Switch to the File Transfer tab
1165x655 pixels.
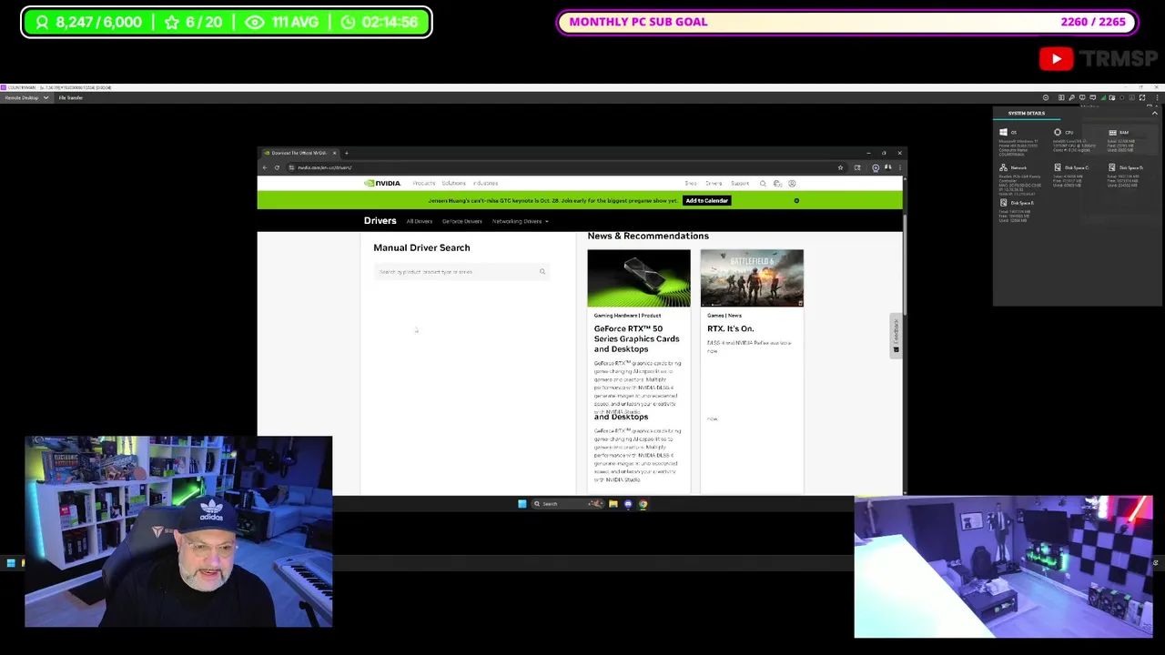tap(71, 97)
